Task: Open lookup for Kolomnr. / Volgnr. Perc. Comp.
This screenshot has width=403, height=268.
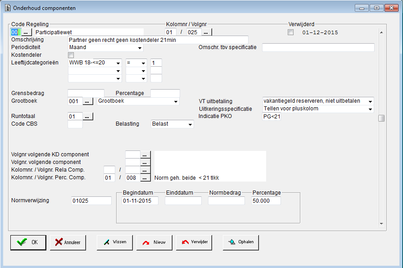Action: (x=145, y=178)
